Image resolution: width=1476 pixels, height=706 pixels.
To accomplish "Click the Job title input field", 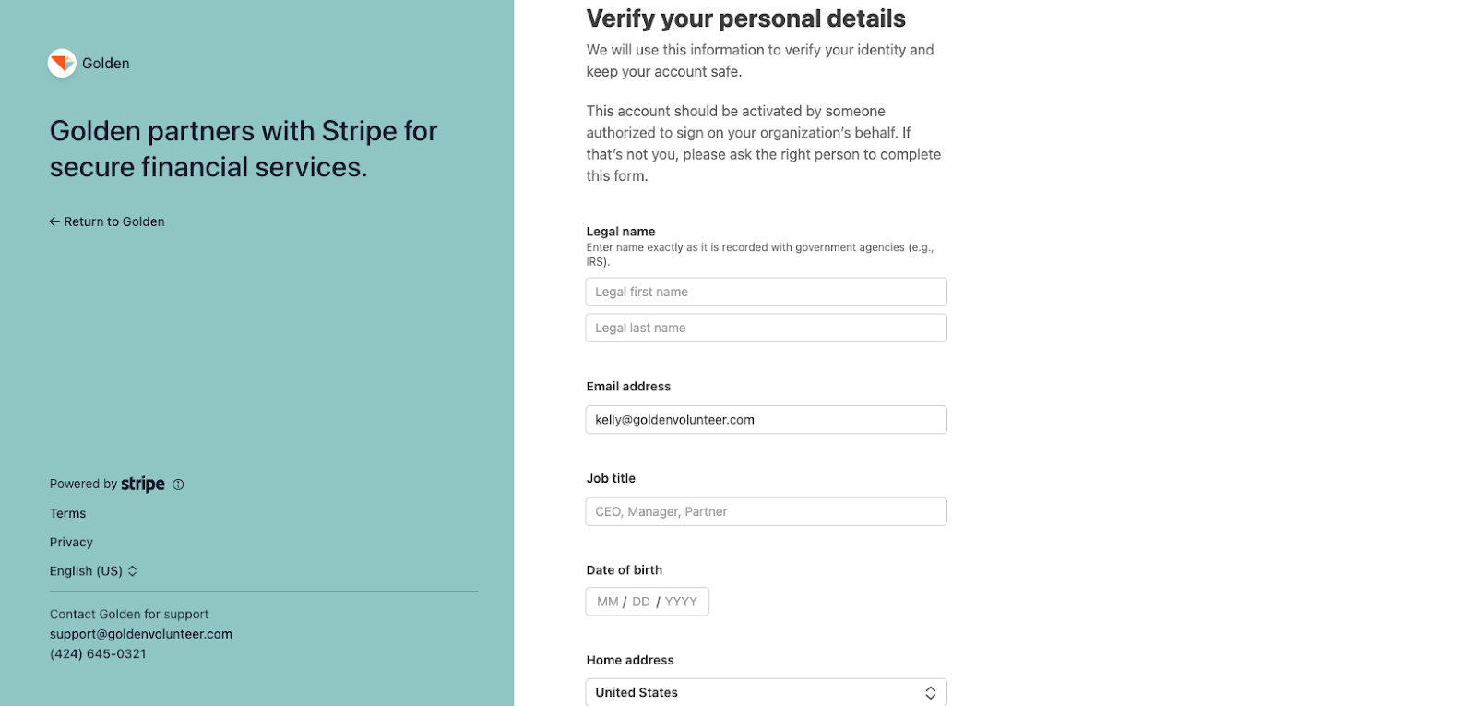I will (x=766, y=511).
